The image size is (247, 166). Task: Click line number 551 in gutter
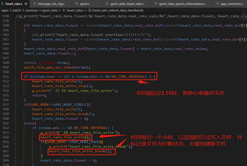click(x=6, y=77)
